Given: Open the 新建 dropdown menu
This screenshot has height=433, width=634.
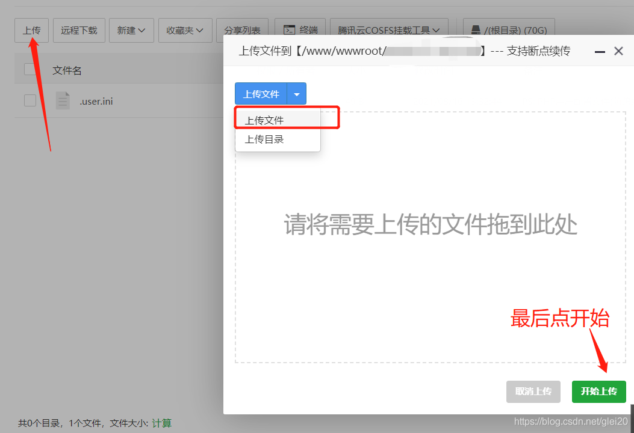Looking at the screenshot, I should 131,30.
